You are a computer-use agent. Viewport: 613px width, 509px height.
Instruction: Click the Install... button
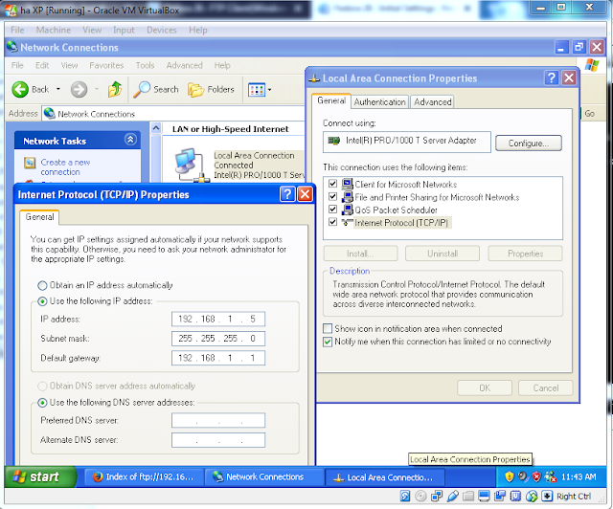pos(360,254)
